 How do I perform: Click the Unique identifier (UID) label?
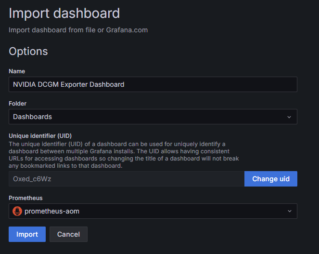(40, 136)
